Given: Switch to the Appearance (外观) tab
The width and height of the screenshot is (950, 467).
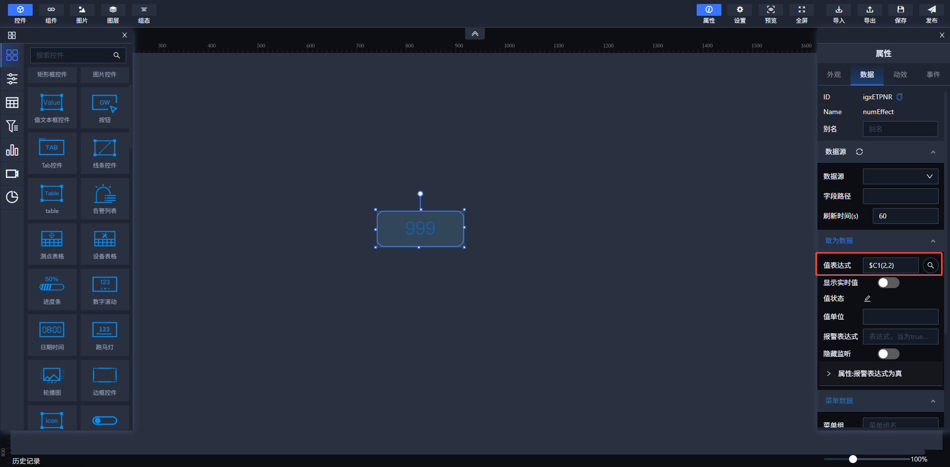Looking at the screenshot, I should point(834,75).
